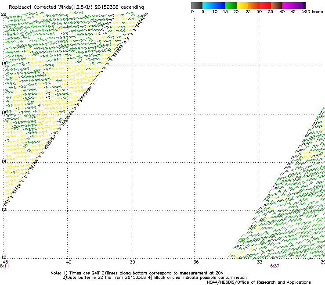This screenshot has width=325, height=285.
Task: Click the ">50 knots" legend label
Action: [312, 12]
